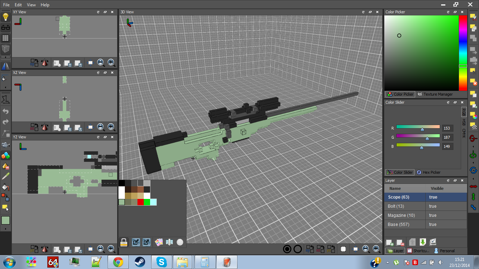This screenshot has width=479, height=269.
Task: Zoom out in the 3D View
Action: click(x=366, y=249)
